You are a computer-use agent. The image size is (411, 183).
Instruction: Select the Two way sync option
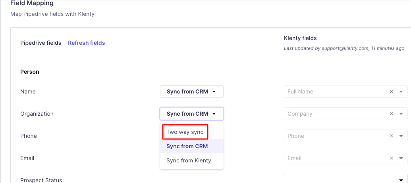(185, 132)
